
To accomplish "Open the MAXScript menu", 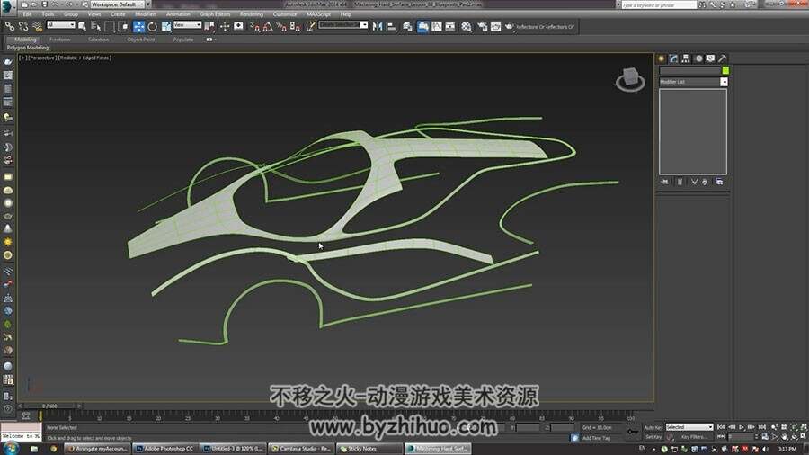I will point(319,14).
